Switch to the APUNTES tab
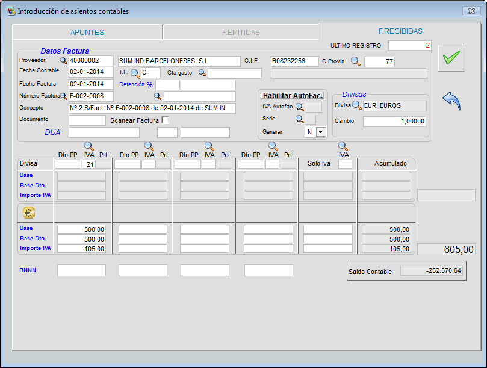This screenshot has width=487, height=368. pyautogui.click(x=87, y=32)
